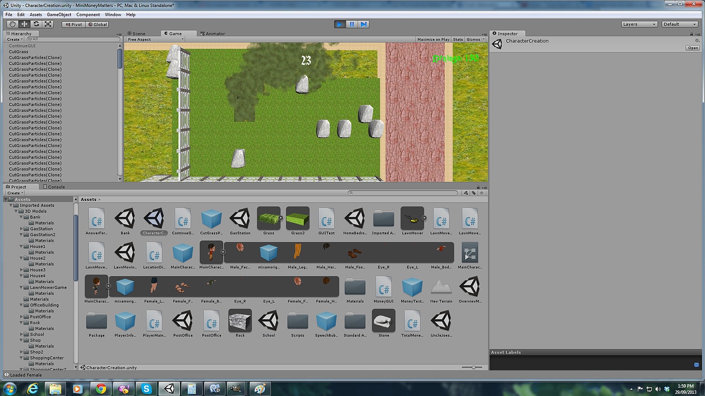Screen dimensions: 705x396
Task: Click the Hierarchy search field
Action: tap(73, 39)
